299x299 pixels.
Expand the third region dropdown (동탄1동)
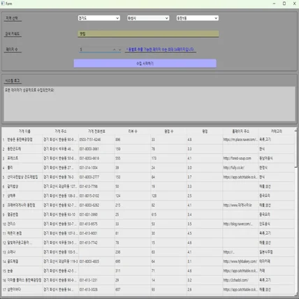tap(198, 18)
